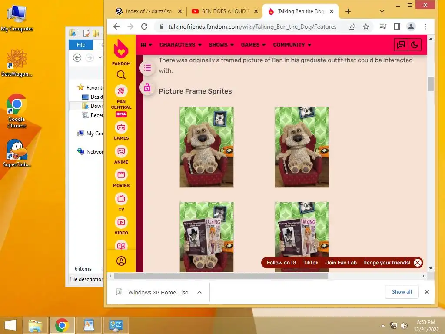Click the page lock icon button
Screen dimensions: 445x334
(x=147, y=87)
